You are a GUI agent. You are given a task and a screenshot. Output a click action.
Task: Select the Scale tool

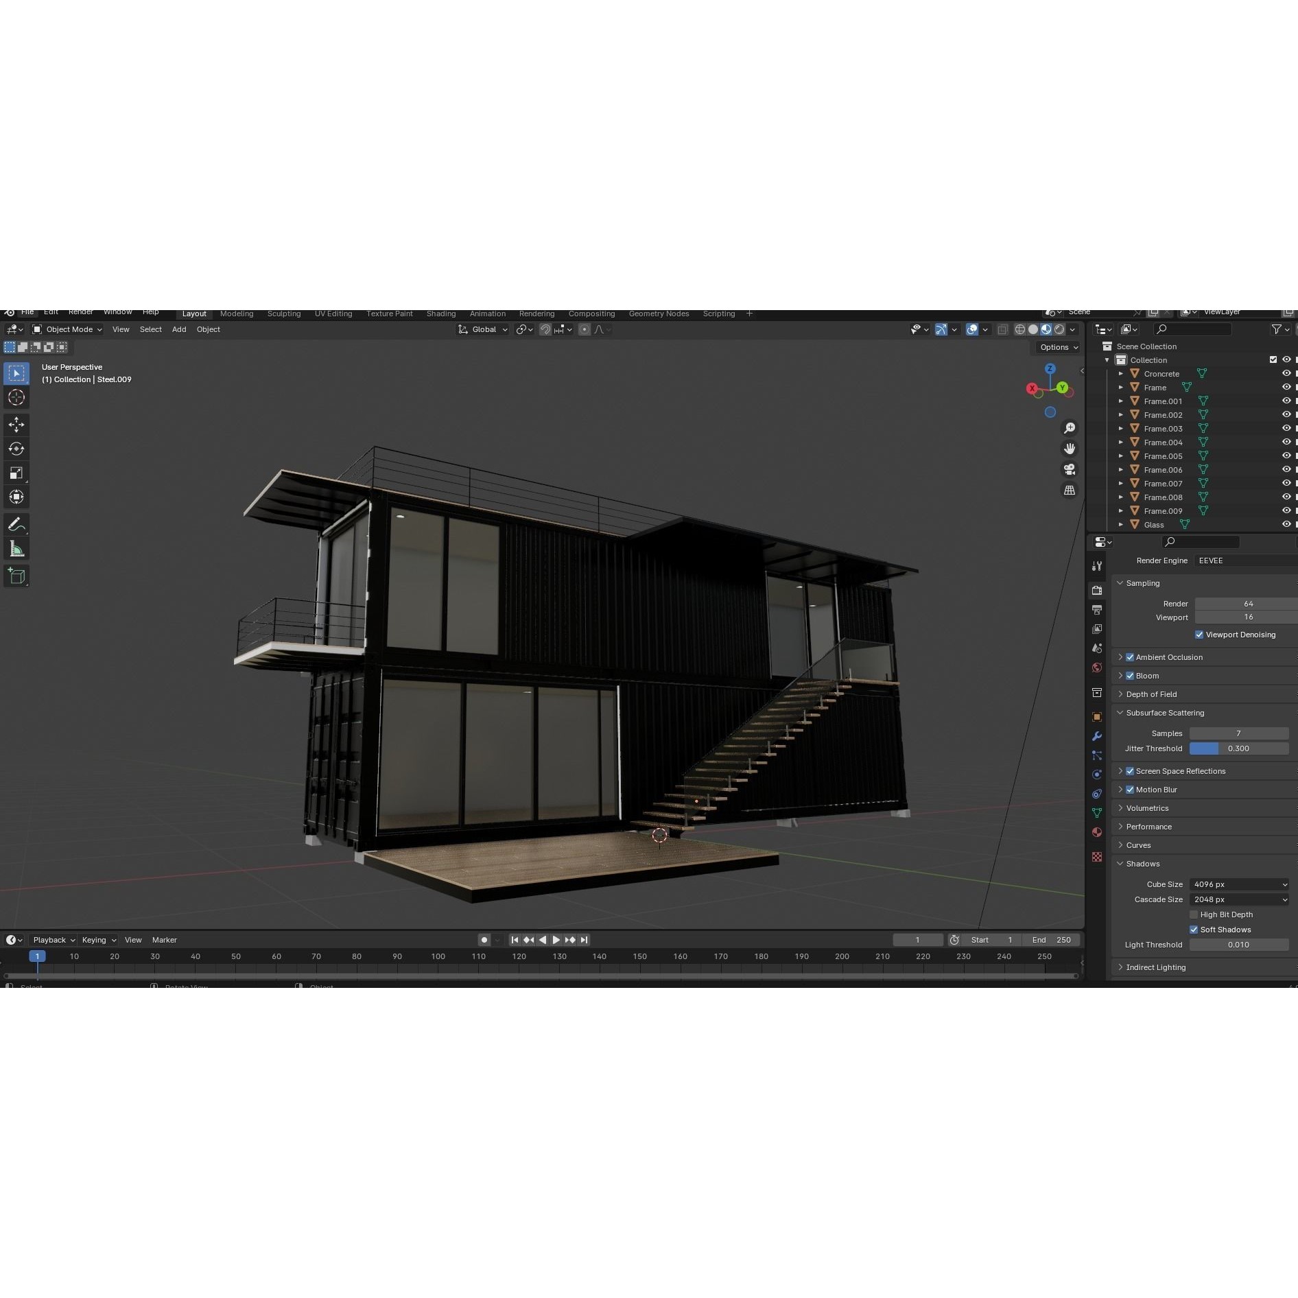click(16, 473)
